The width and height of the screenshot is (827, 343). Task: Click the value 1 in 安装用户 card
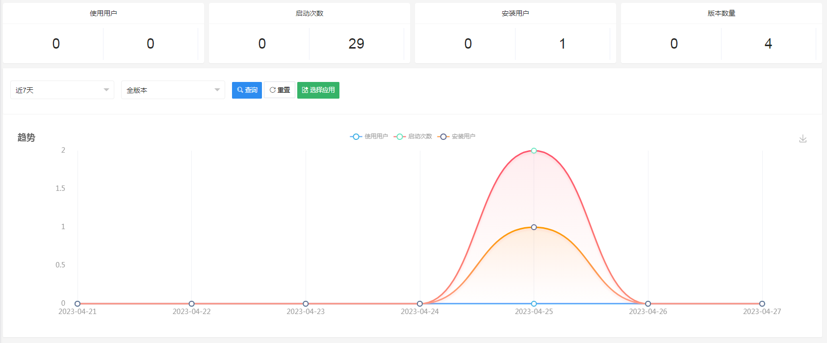pyautogui.click(x=563, y=44)
